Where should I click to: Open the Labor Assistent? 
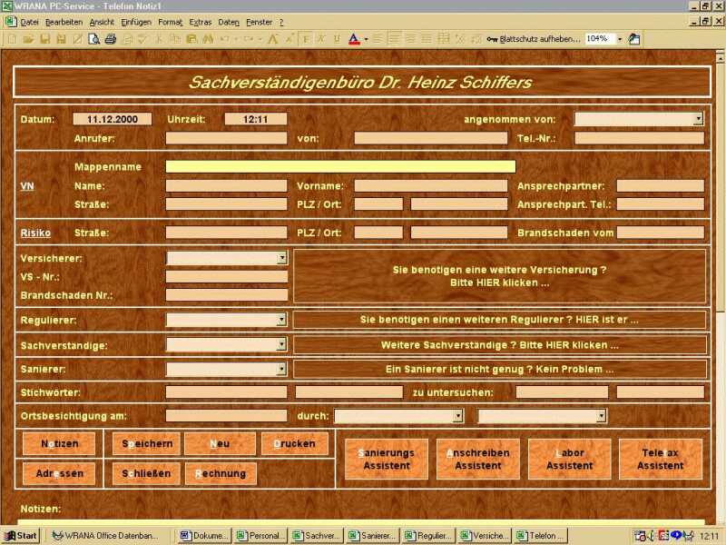pyautogui.click(x=570, y=460)
